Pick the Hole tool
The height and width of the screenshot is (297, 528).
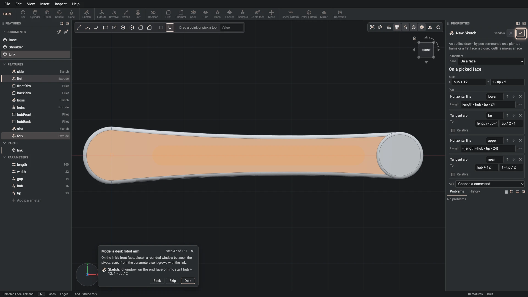pos(205,14)
